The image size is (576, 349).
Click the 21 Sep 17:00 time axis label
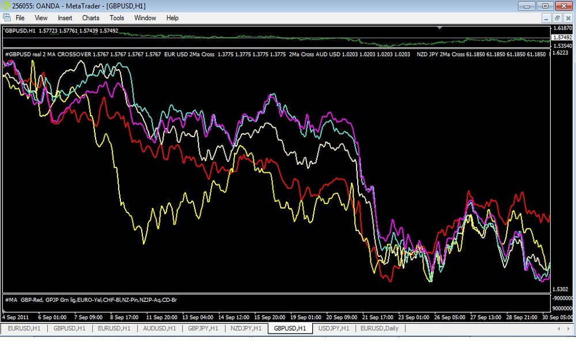coord(378,317)
